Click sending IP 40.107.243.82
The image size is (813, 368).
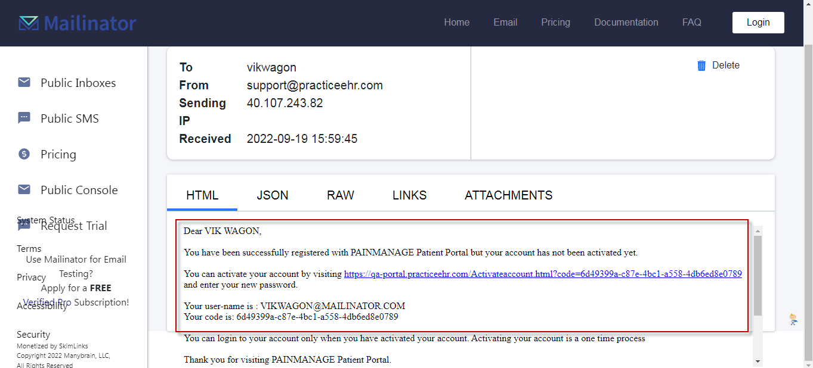pos(285,103)
